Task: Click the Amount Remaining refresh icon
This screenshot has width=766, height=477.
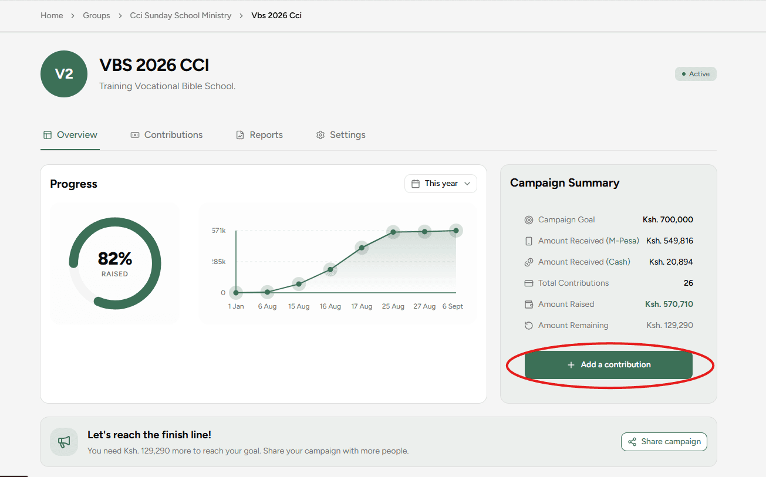Action: (529, 326)
